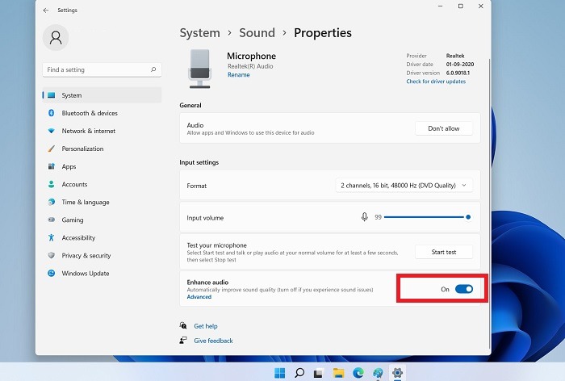Click the Rename link
This screenshot has width=565, height=381.
point(239,74)
